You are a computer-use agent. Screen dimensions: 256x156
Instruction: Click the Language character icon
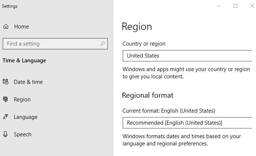pos(5,117)
